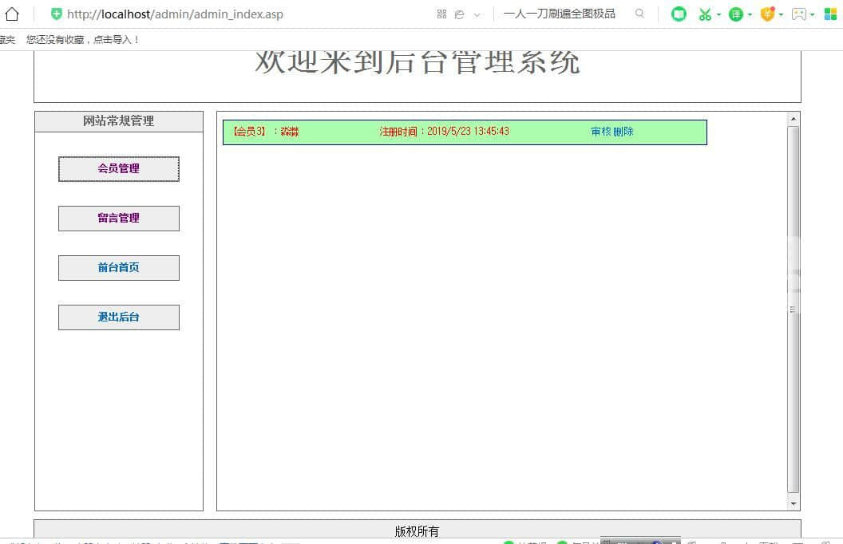Click the content panel's scroll down arrow
843x544 pixels.
(794, 504)
